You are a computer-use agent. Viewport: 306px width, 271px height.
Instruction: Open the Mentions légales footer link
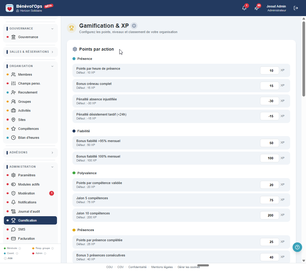[162, 267]
